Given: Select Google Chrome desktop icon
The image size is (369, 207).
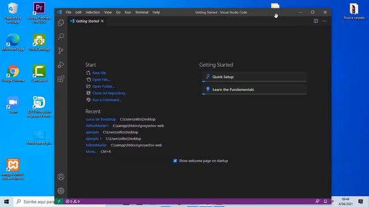Looking at the screenshot, I should tap(13, 74).
